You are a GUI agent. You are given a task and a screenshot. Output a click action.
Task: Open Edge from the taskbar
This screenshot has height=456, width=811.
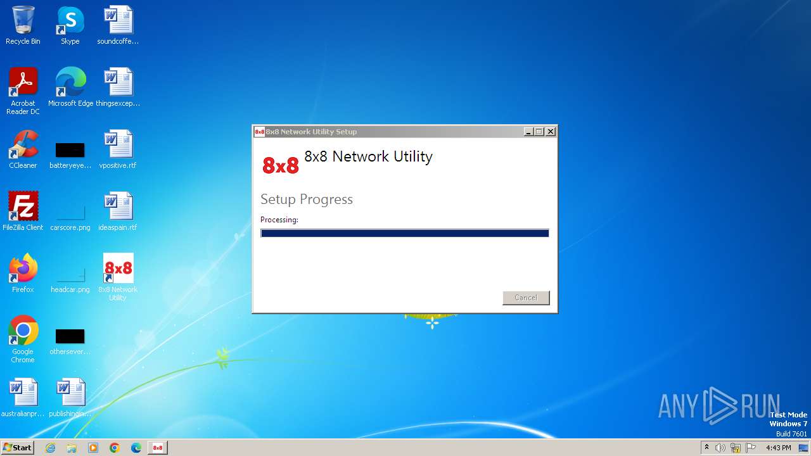point(136,448)
